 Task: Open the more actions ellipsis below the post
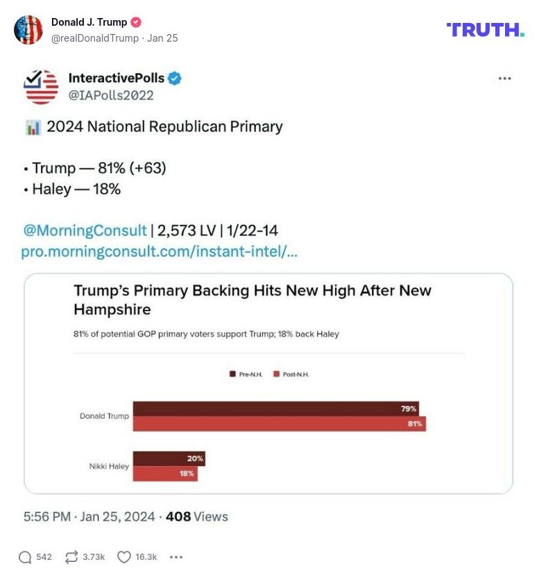[176, 556]
